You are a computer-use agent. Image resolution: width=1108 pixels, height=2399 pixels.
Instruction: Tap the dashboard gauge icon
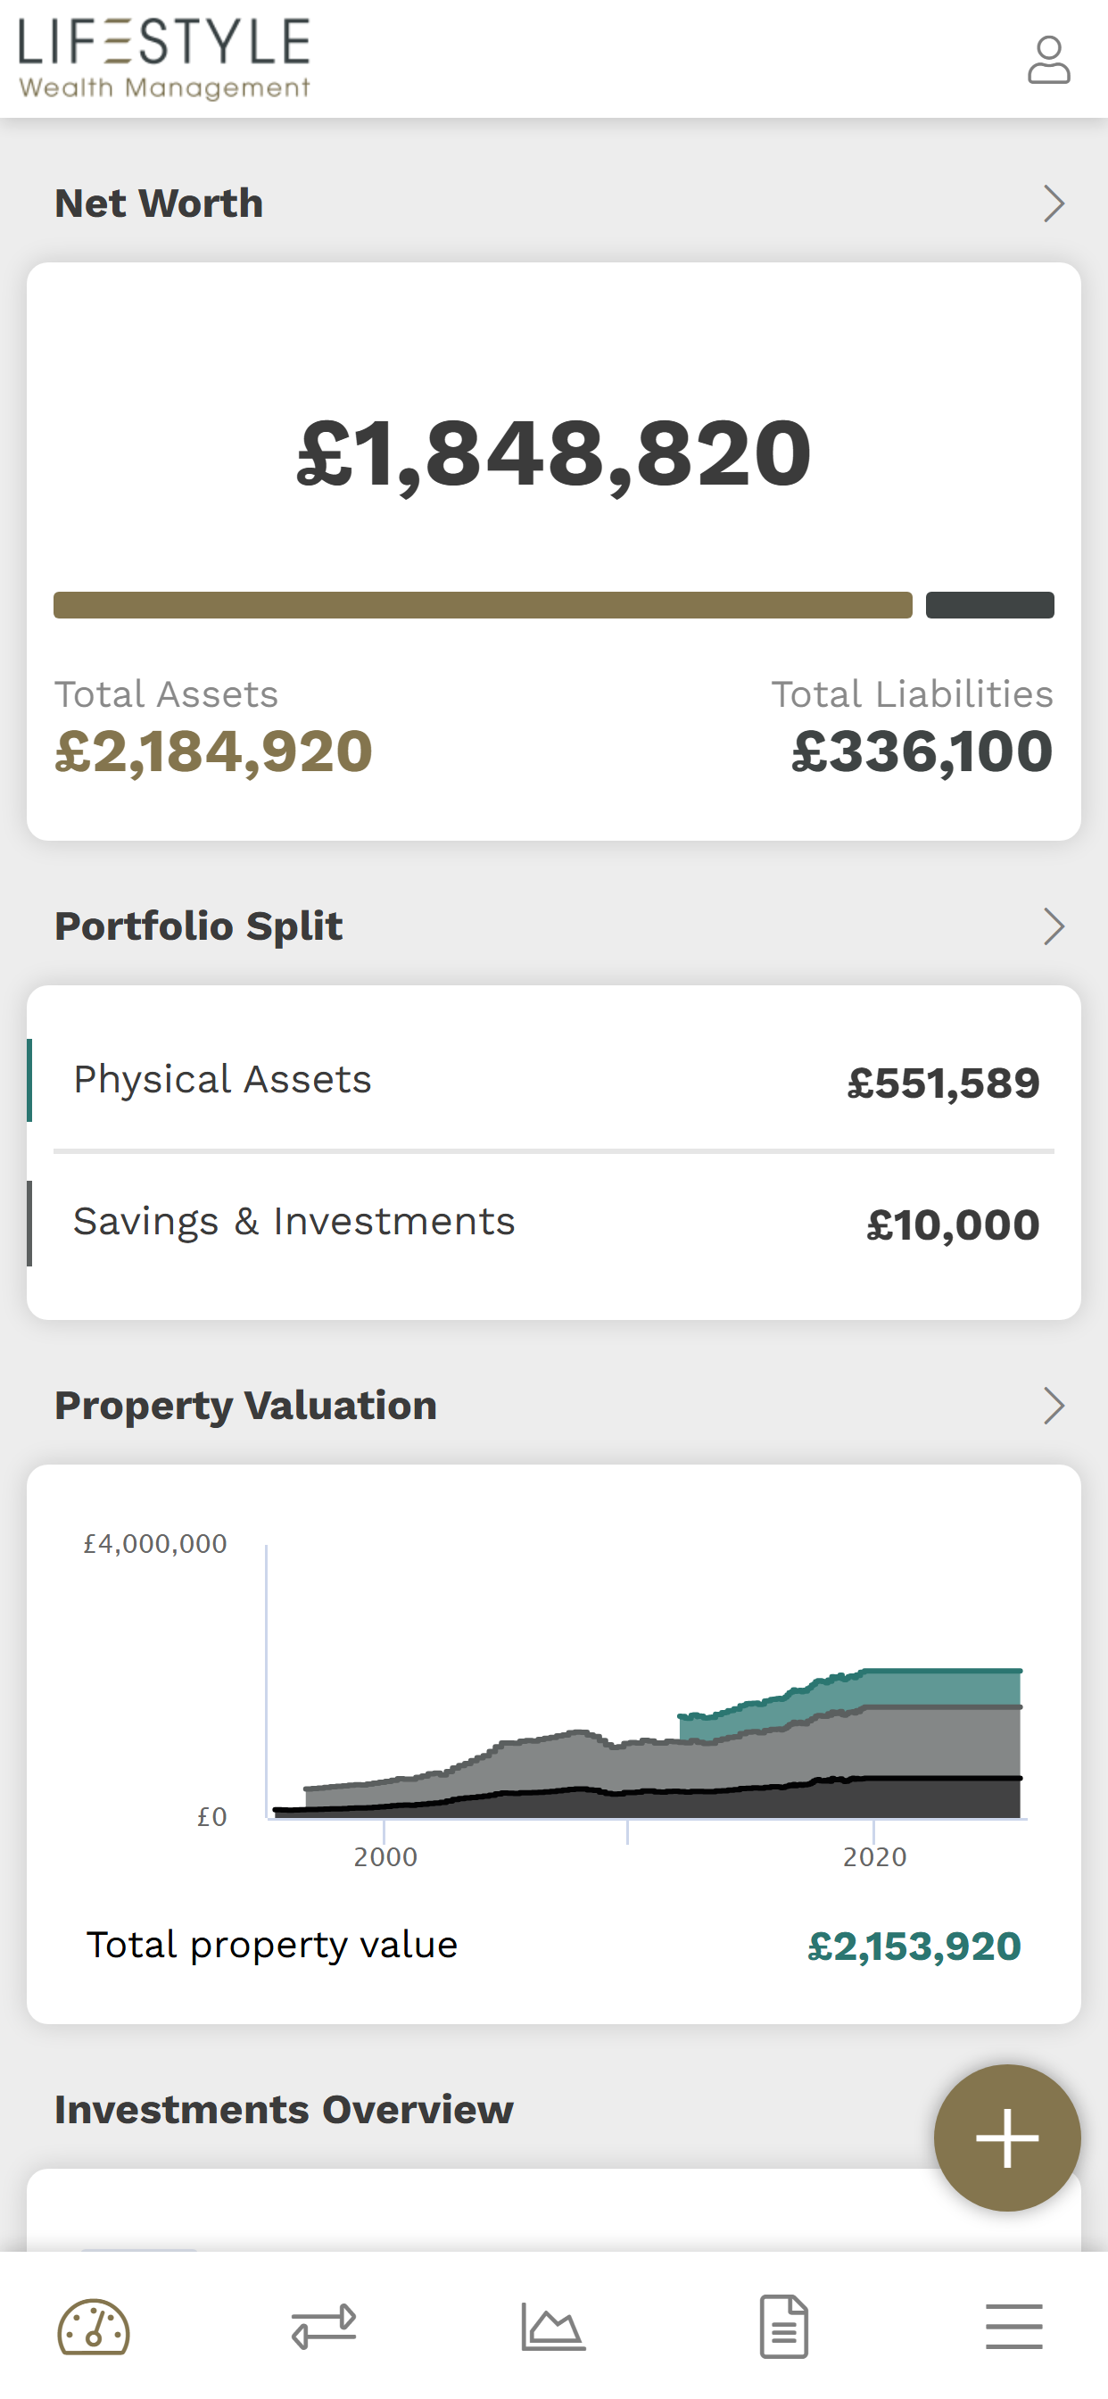[93, 2328]
